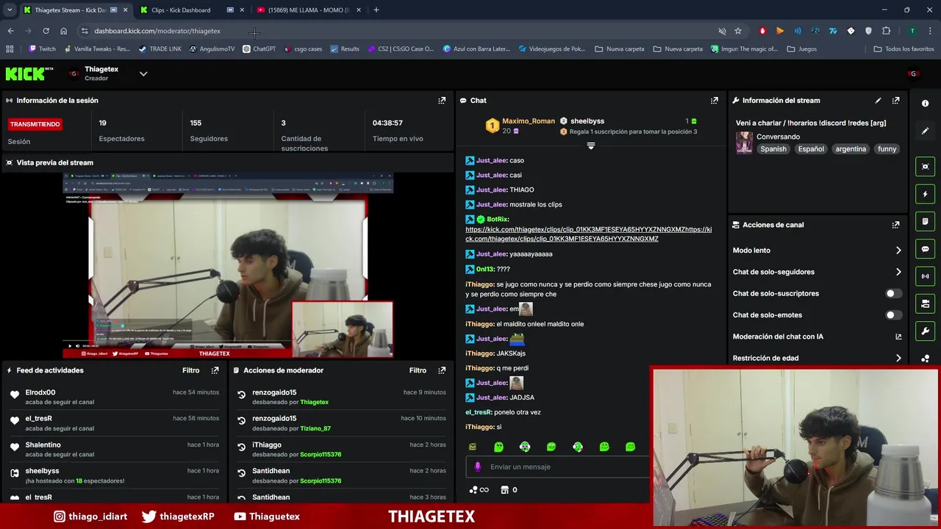Click the argentina tag
The image size is (941, 529).
click(851, 149)
